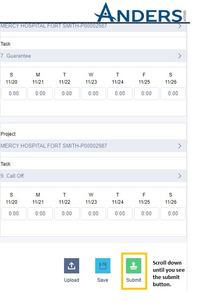Image resolution: width=202 pixels, height=307 pixels.
Task: Click the Save text label
Action: (102, 280)
